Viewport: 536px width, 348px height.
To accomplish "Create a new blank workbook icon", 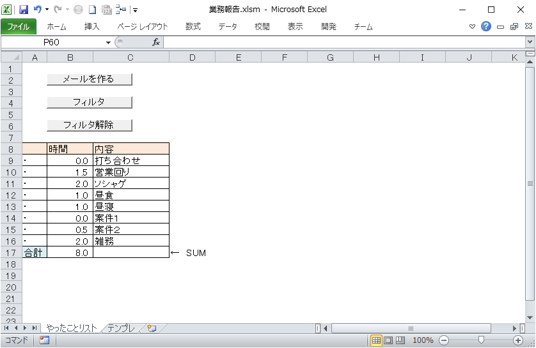I will click(x=92, y=10).
